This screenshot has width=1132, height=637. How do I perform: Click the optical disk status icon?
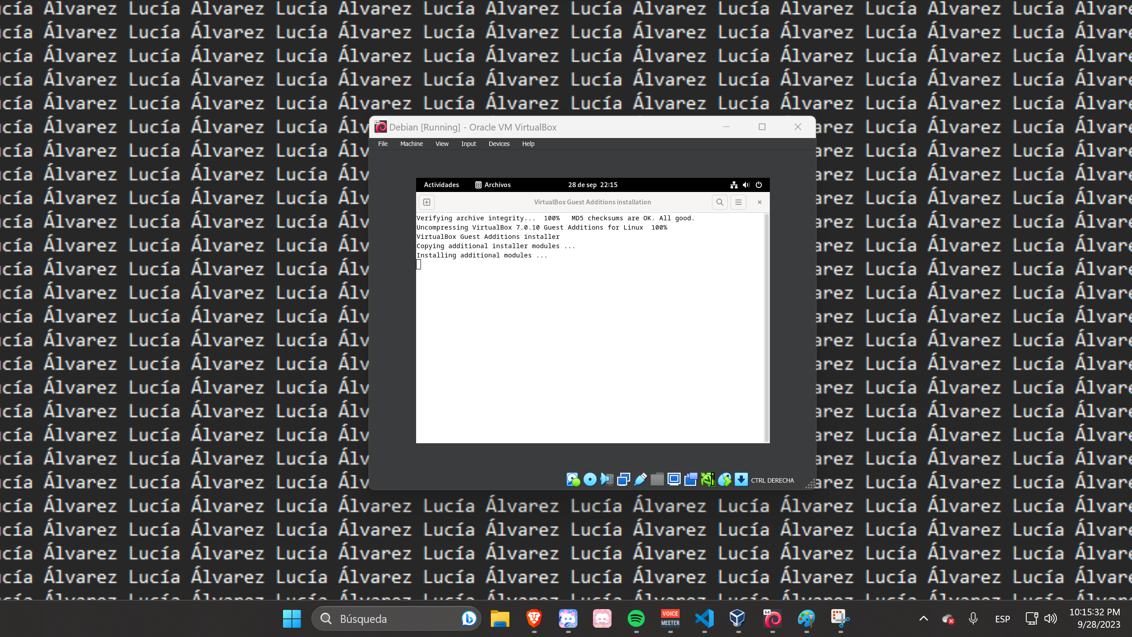point(589,480)
